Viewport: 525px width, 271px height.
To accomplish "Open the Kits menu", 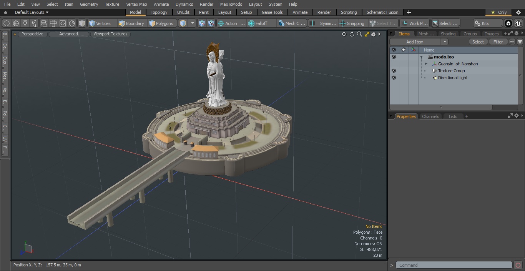I will [x=487, y=23].
